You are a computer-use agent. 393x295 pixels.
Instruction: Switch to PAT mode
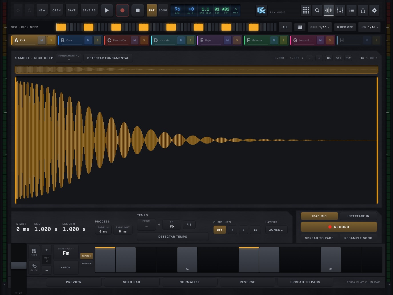tap(152, 10)
